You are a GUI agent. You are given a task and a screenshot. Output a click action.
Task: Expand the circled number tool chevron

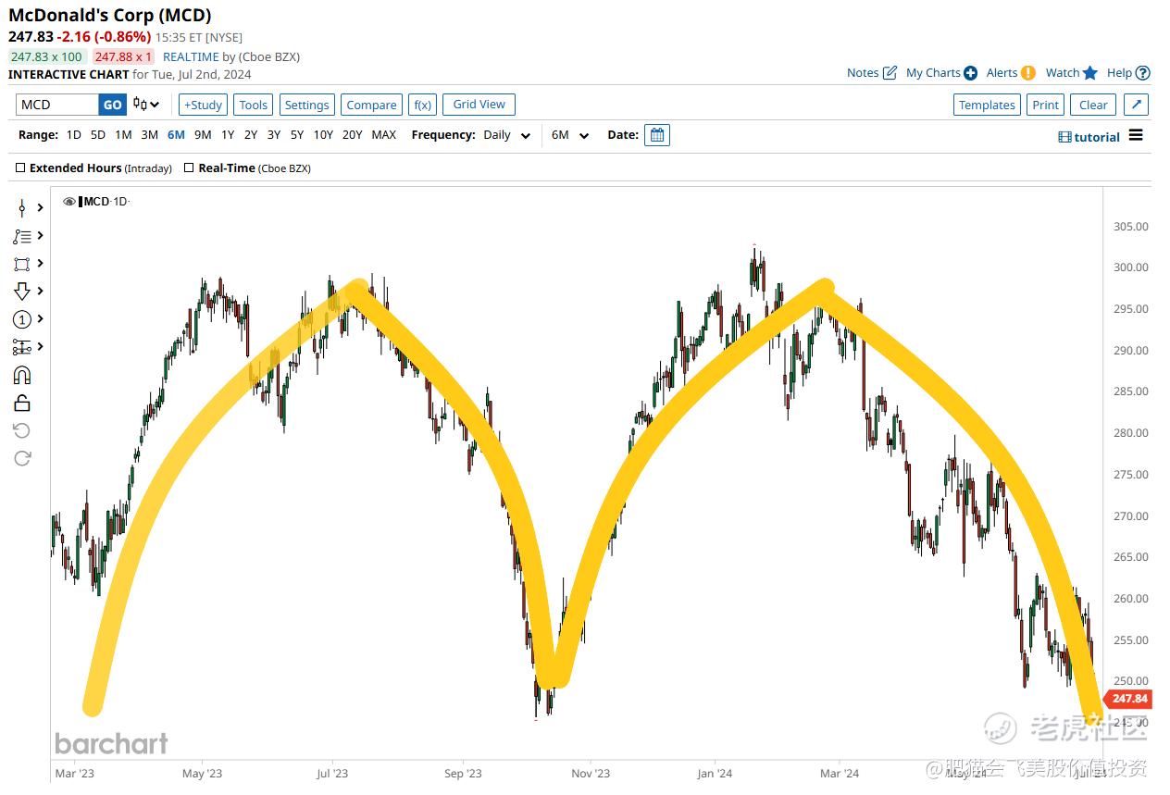(41, 319)
